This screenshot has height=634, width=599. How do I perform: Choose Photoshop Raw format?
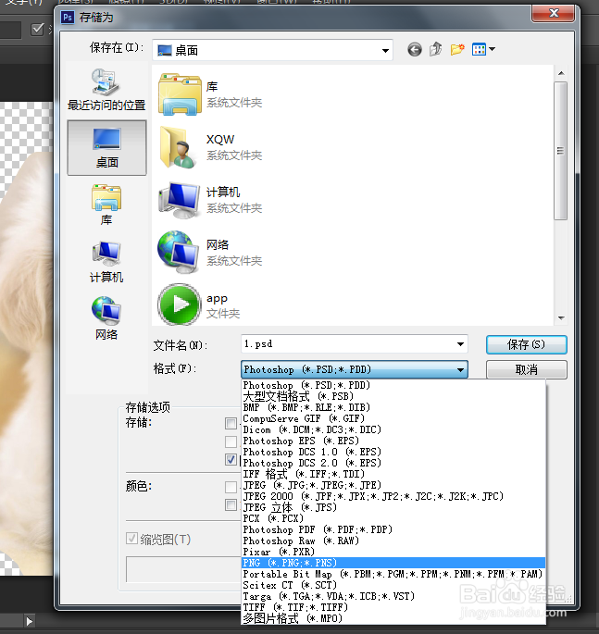(x=393, y=541)
